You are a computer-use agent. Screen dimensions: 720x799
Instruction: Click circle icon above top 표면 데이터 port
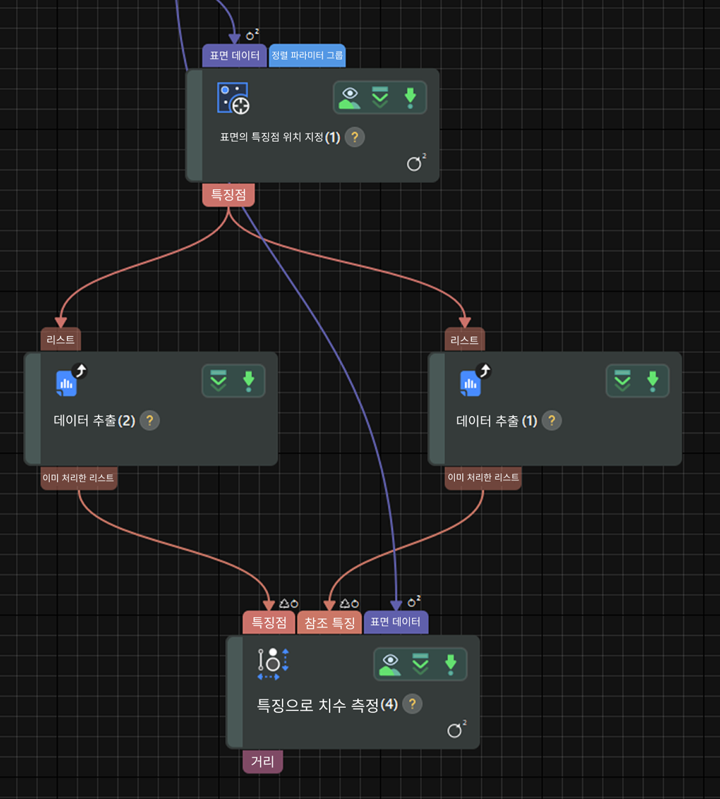(252, 35)
